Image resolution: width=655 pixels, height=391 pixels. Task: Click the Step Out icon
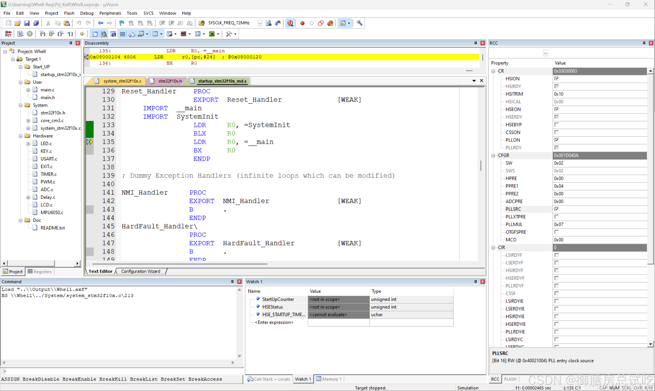tap(61, 34)
